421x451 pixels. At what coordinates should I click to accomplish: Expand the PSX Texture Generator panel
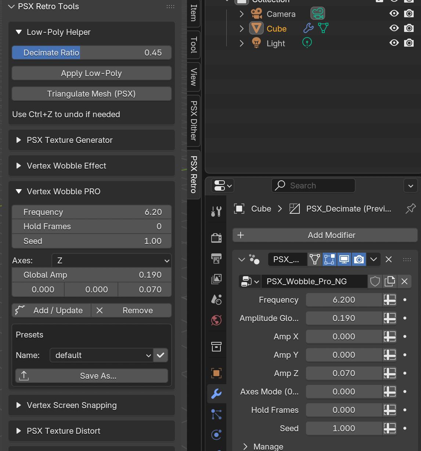point(70,140)
